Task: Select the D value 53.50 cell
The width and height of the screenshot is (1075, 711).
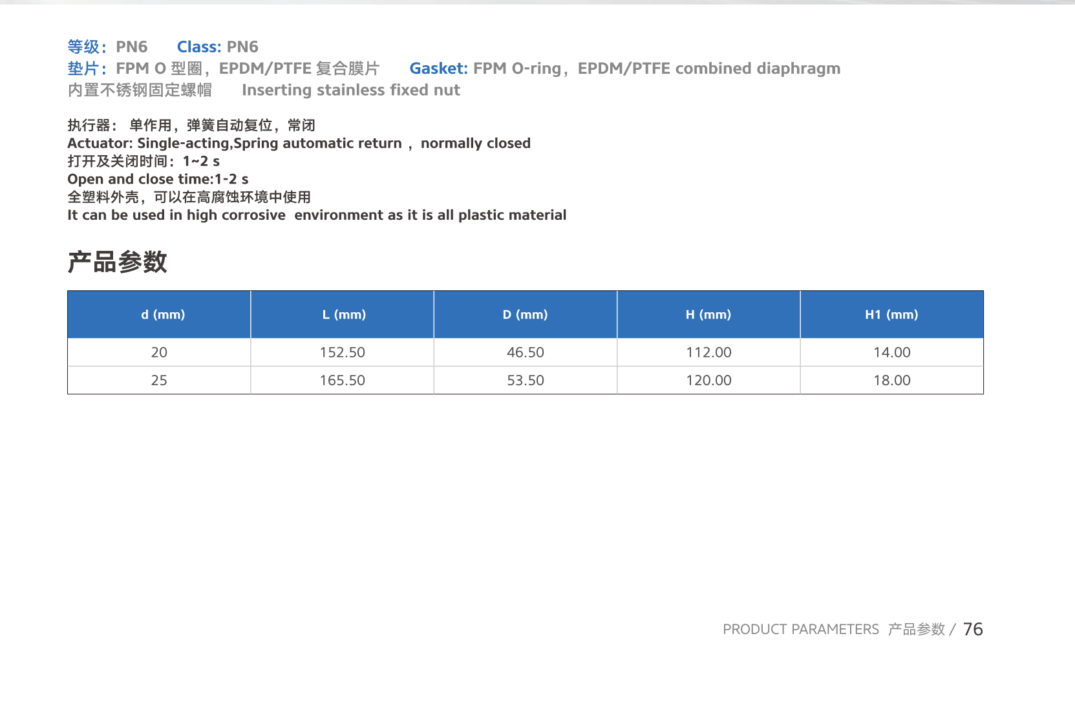Action: pyautogui.click(x=526, y=380)
